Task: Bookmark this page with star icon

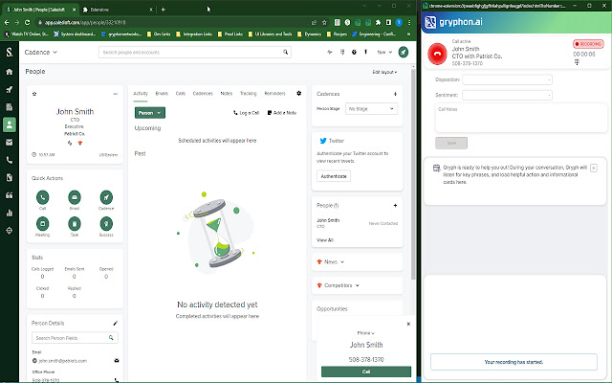Action: [324, 23]
